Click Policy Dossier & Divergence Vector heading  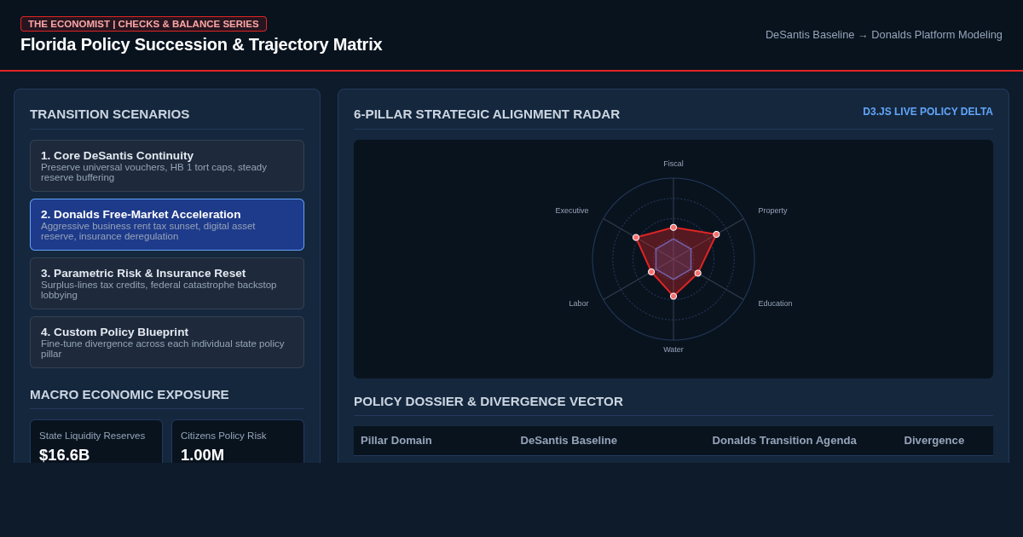(488, 401)
